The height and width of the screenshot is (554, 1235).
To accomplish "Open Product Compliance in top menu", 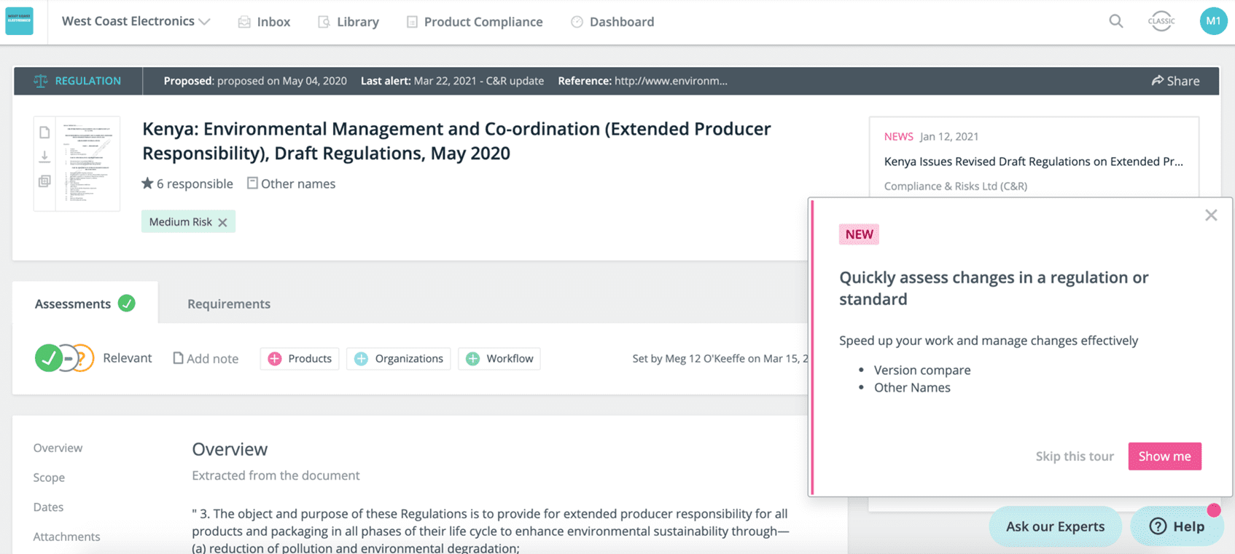I will click(x=475, y=22).
